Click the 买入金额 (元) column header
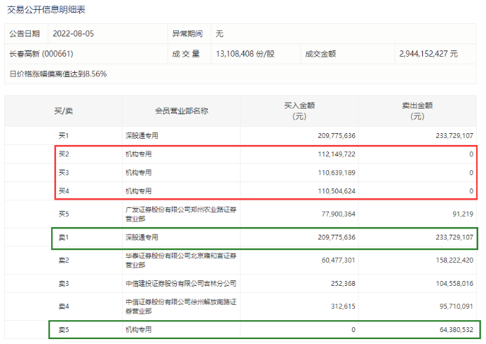Screen dimensions: 486x344 click(299, 111)
